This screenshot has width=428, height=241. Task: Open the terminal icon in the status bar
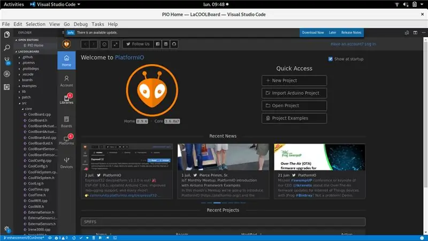(115, 238)
